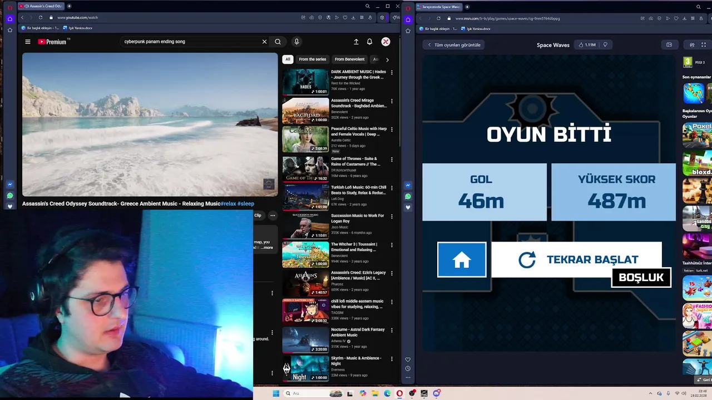Screen dimensions: 712x400
Task: Open options for Witcher 3 Toussaint video
Action: (392, 245)
